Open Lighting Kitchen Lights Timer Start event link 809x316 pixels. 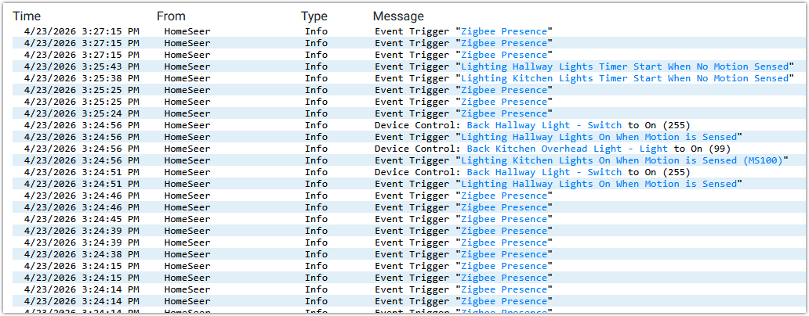(625, 78)
